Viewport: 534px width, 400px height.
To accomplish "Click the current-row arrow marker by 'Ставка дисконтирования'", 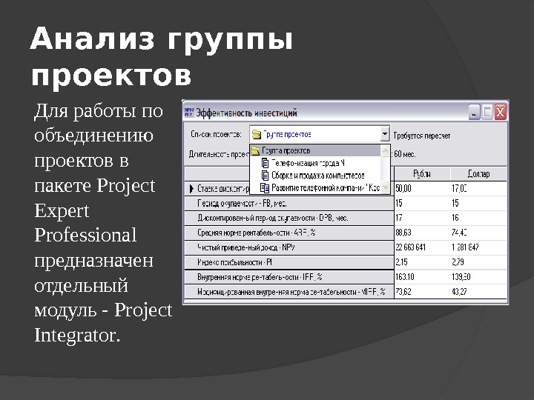I will coord(191,188).
